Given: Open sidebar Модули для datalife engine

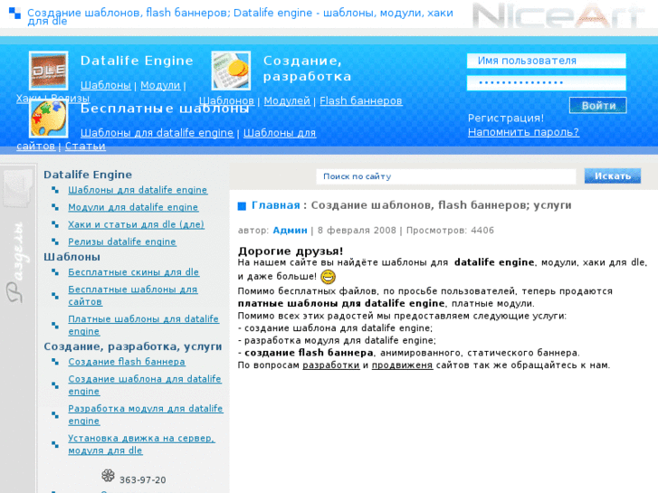Looking at the screenshot, I should [x=133, y=207].
